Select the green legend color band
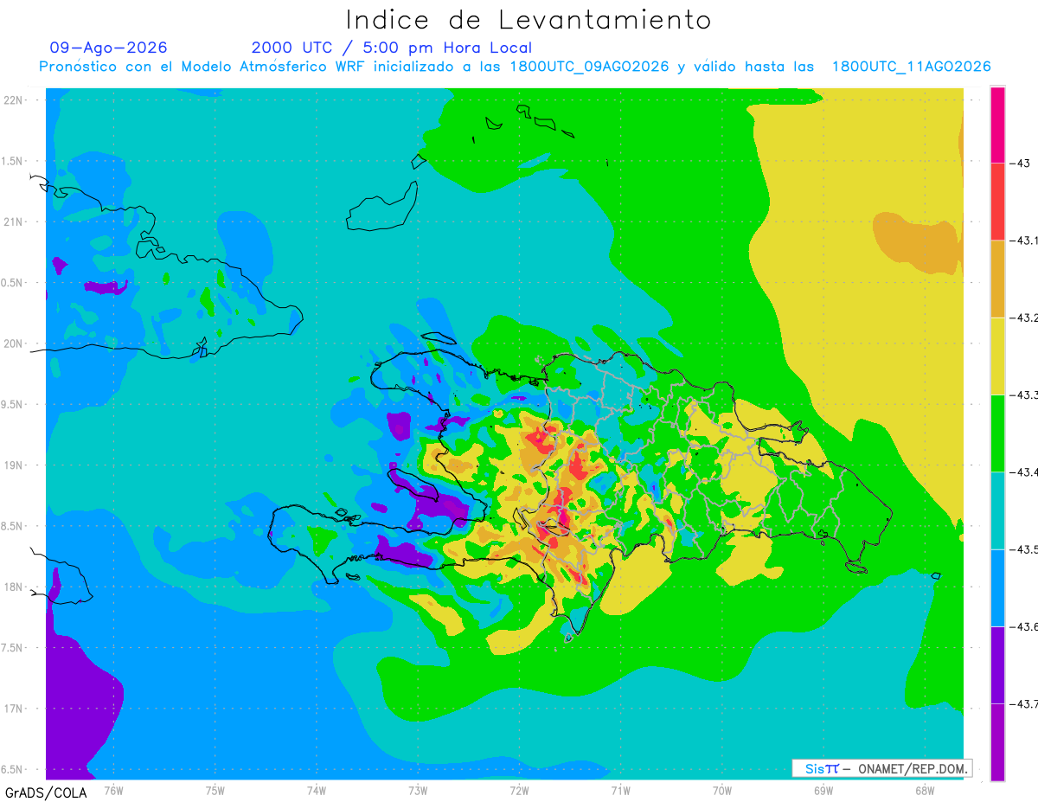This screenshot has width=1038, height=802. click(x=997, y=433)
